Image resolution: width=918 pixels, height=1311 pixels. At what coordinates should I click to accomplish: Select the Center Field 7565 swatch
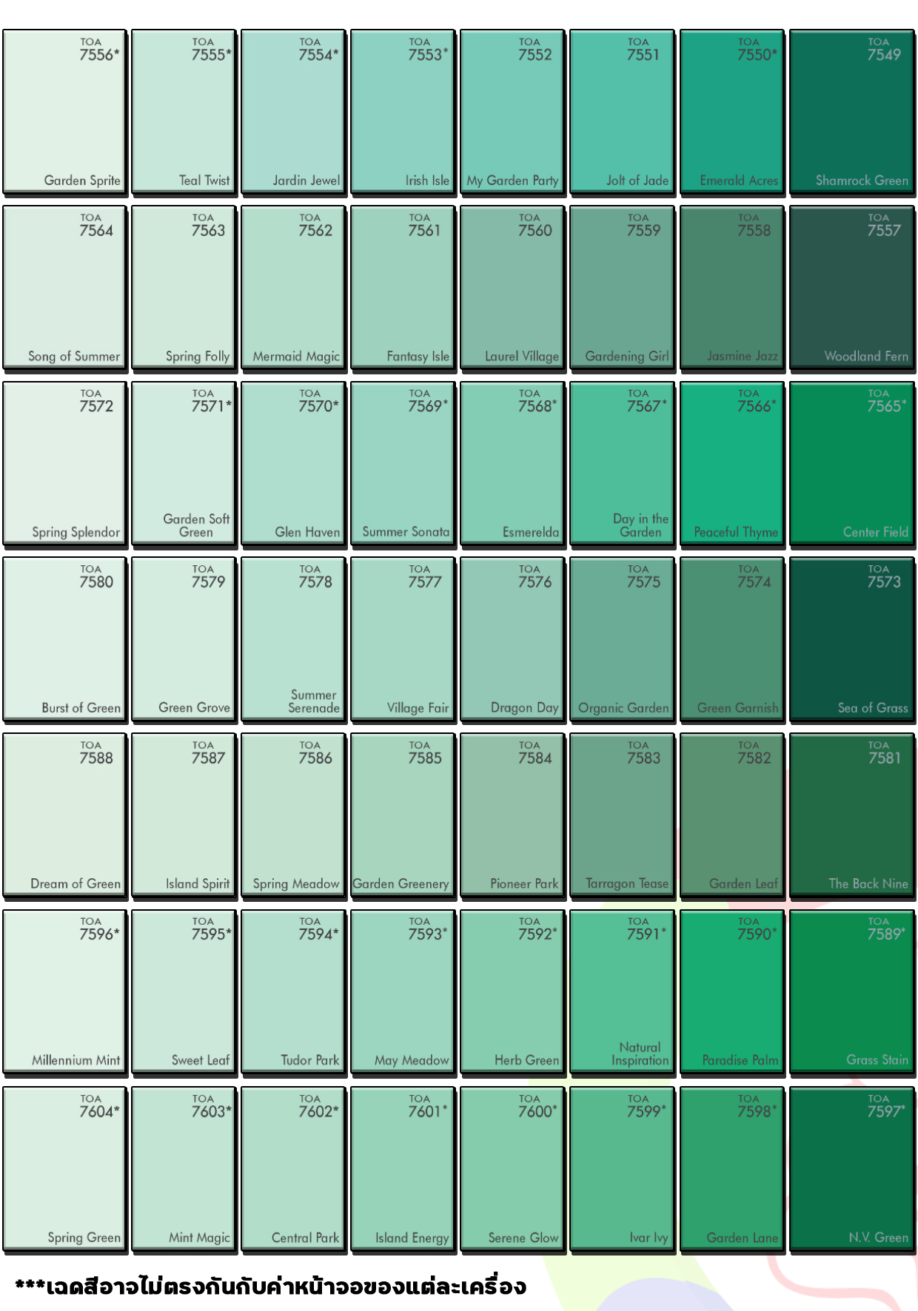tap(852, 464)
